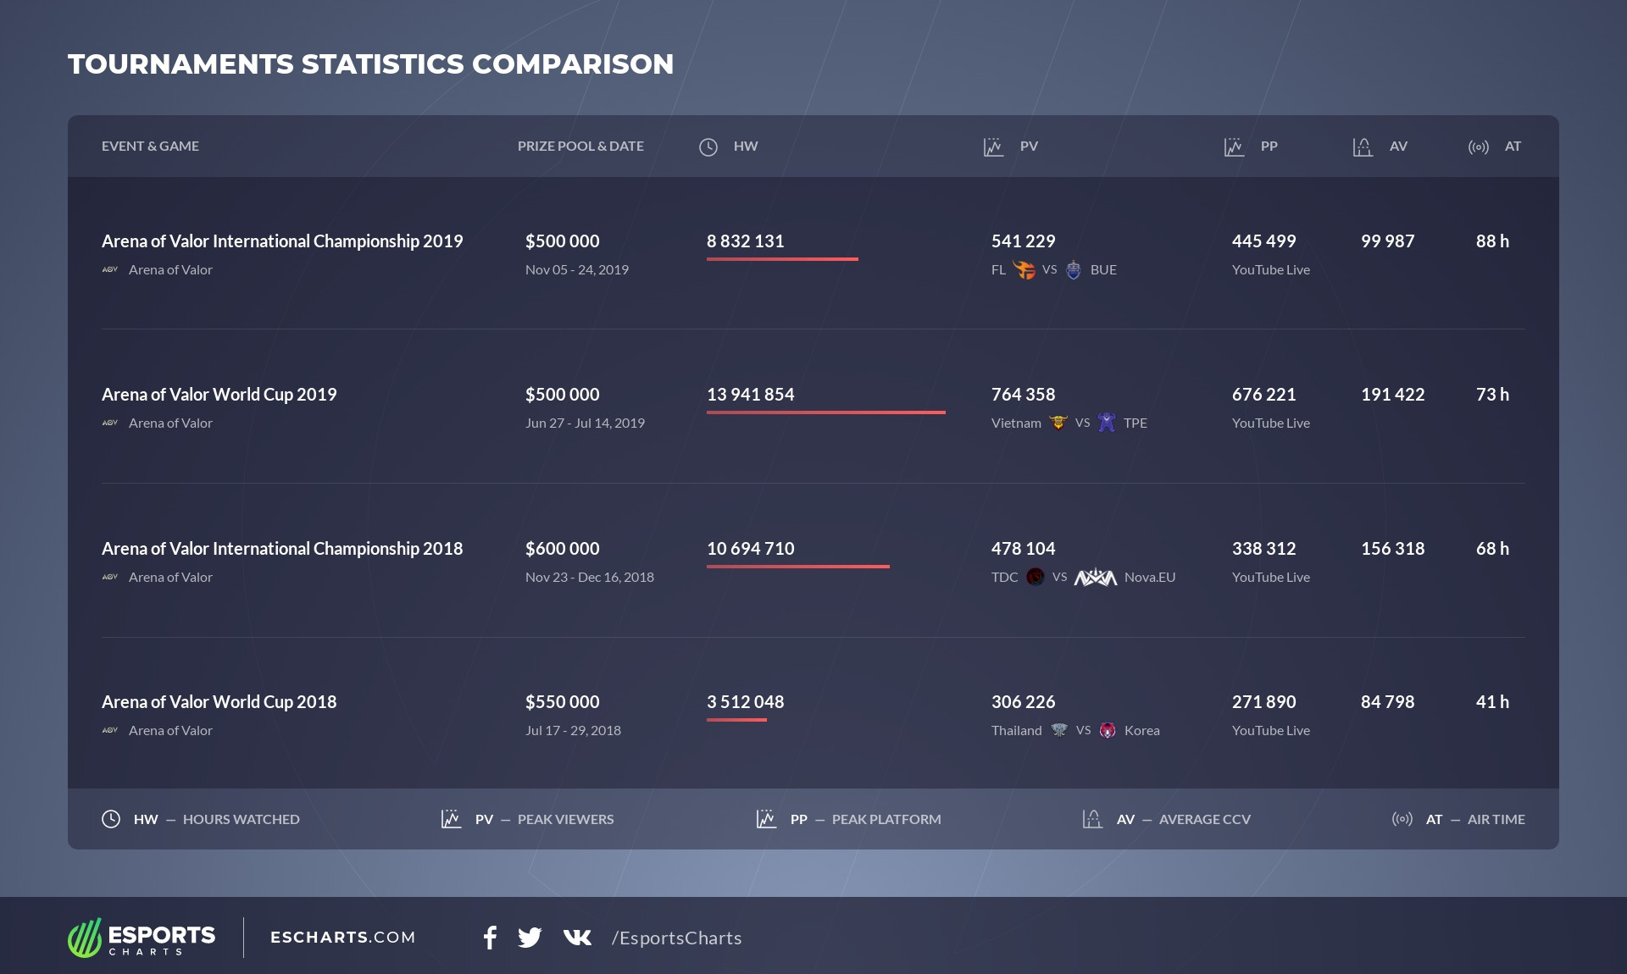Click the AV average CCV icon in header
Screen dimensions: 1627x974
click(x=1363, y=147)
